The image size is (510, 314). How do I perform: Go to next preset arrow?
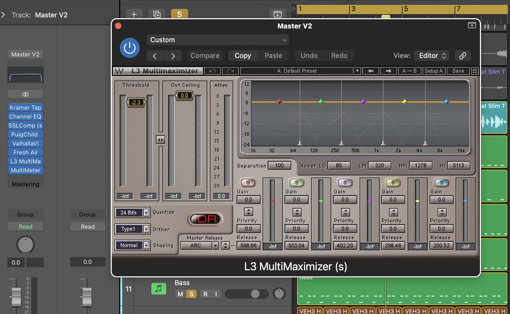coord(173,56)
